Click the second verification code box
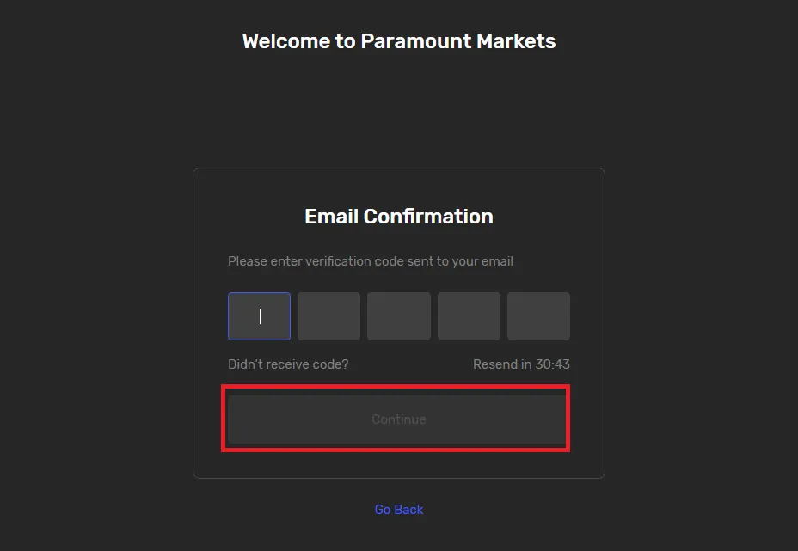This screenshot has height=551, width=798. (x=328, y=316)
